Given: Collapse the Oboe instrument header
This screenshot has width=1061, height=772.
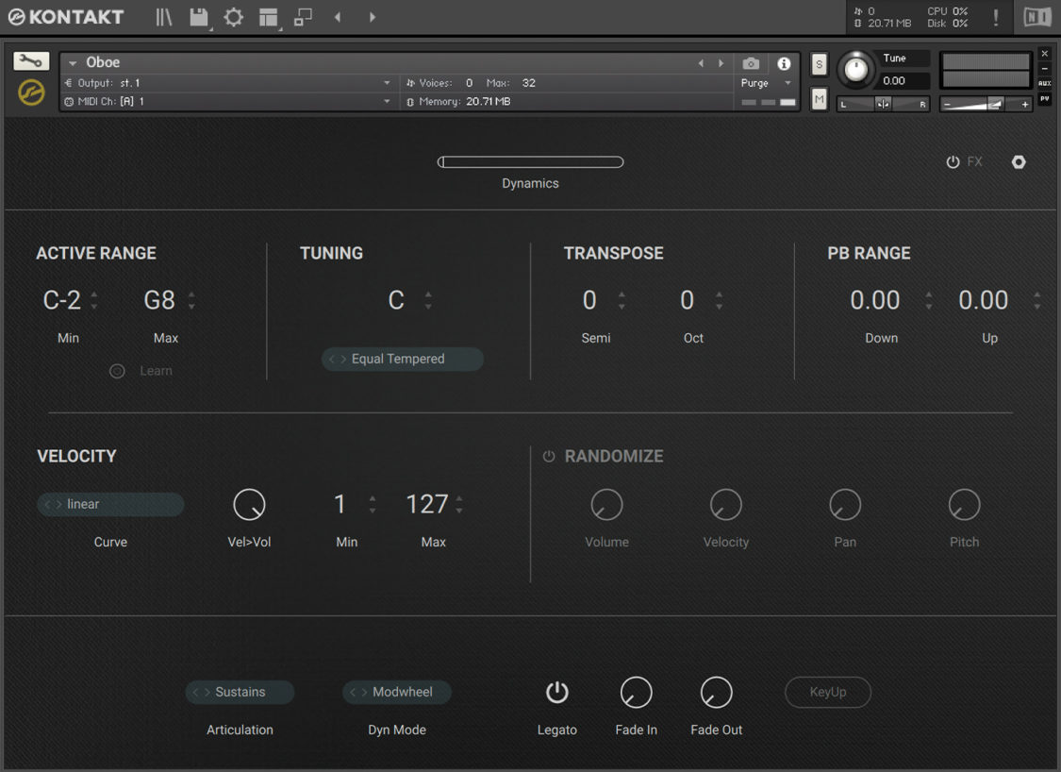Looking at the screenshot, I should [74, 62].
